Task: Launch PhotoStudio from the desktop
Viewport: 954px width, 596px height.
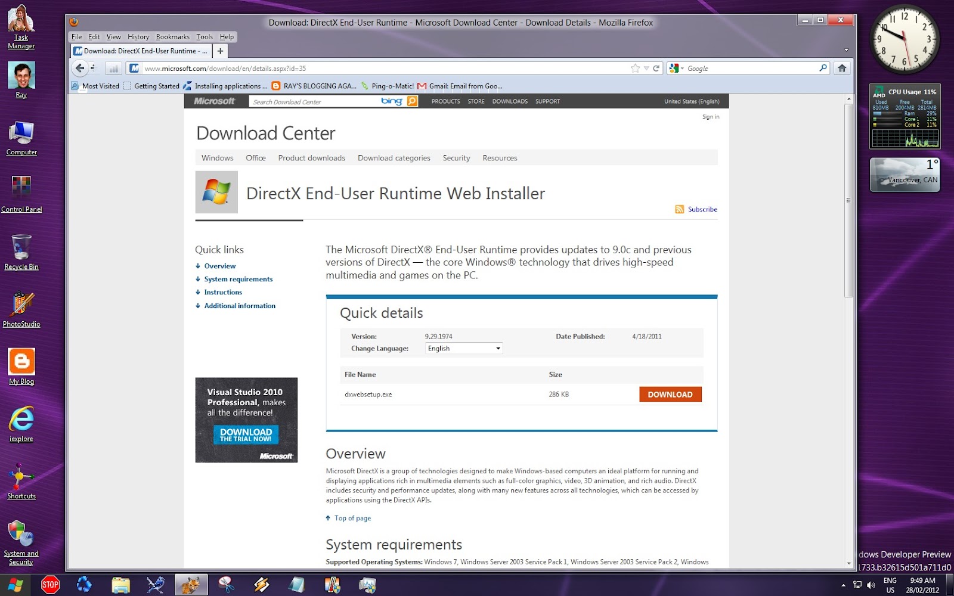Action: point(21,309)
